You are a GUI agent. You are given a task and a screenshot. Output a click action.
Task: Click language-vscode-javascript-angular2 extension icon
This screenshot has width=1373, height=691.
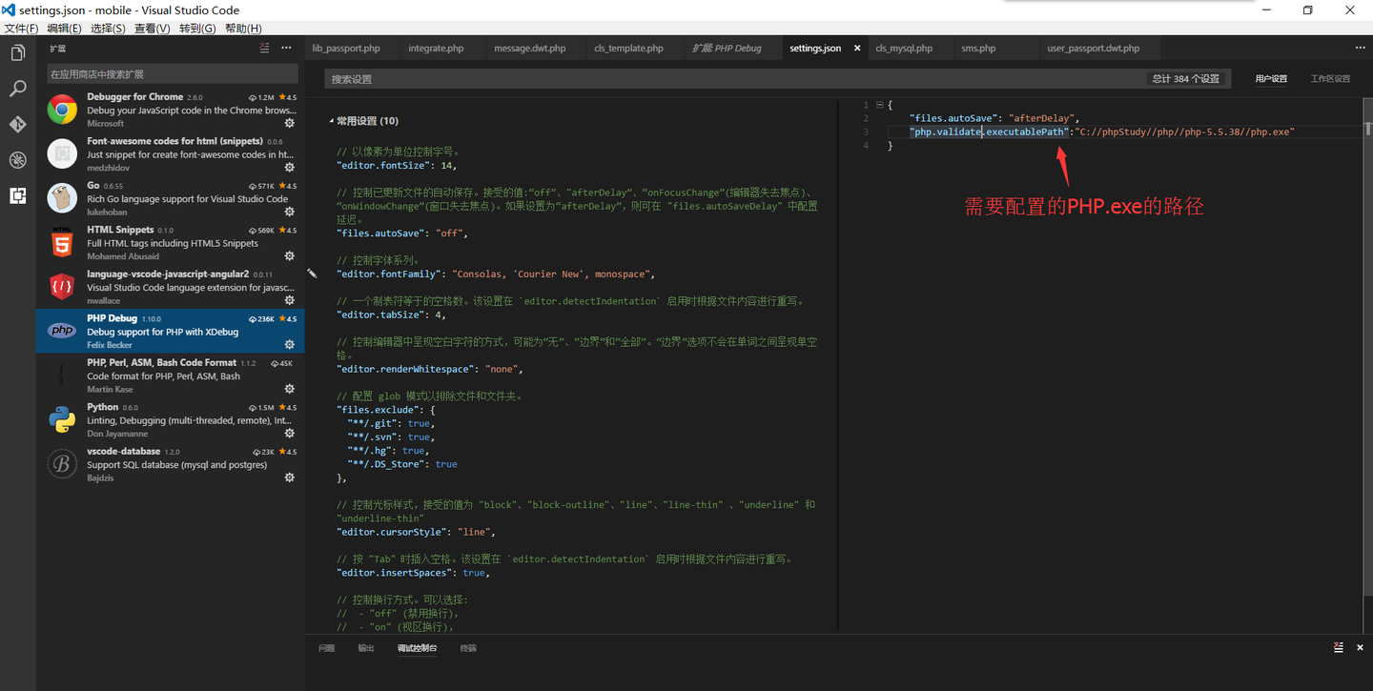62,287
